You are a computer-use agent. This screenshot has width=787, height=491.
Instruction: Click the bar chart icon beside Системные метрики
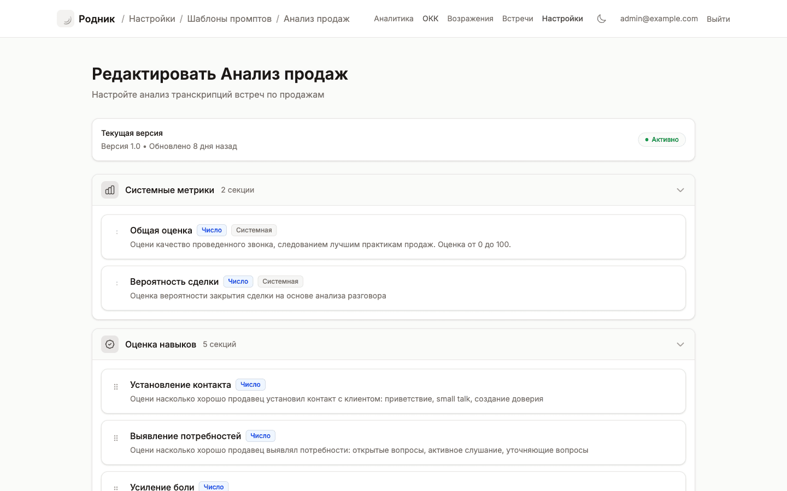[x=109, y=189]
